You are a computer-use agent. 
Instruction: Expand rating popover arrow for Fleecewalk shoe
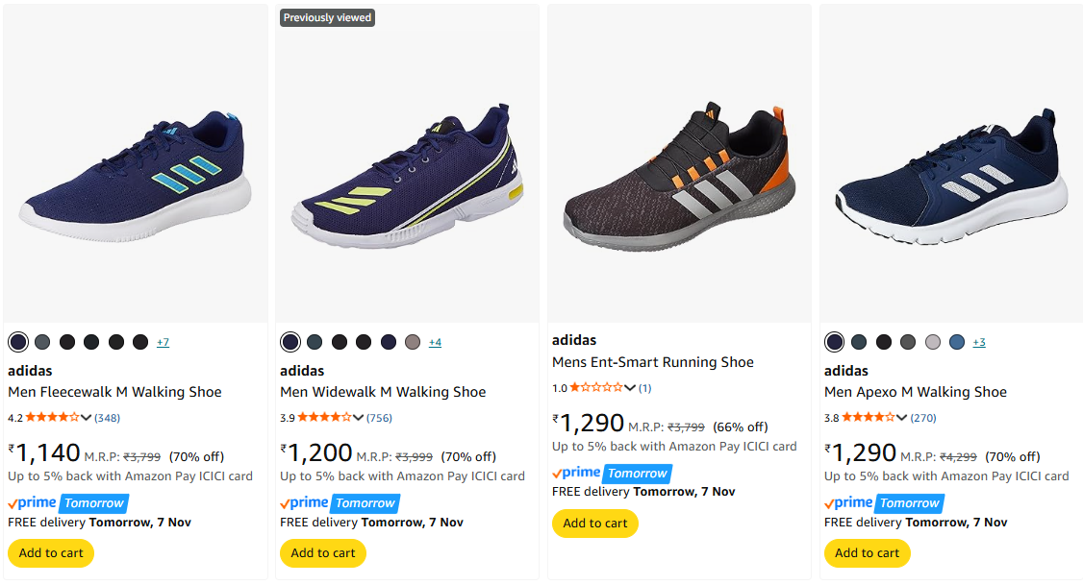pyautogui.click(x=87, y=418)
